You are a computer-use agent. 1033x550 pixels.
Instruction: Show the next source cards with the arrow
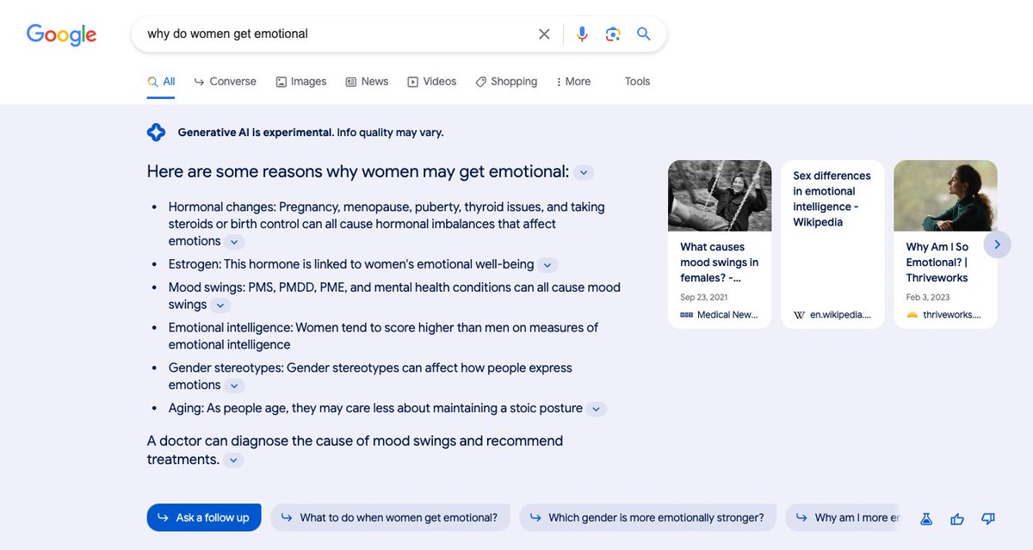[997, 244]
